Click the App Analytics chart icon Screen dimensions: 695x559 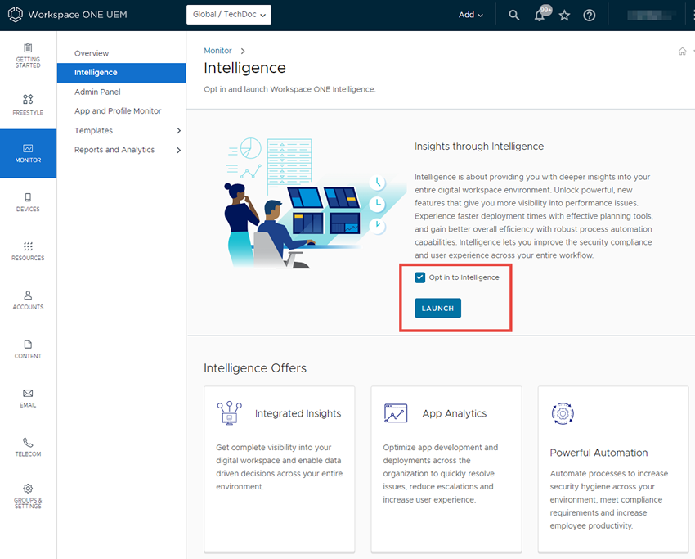click(x=396, y=413)
